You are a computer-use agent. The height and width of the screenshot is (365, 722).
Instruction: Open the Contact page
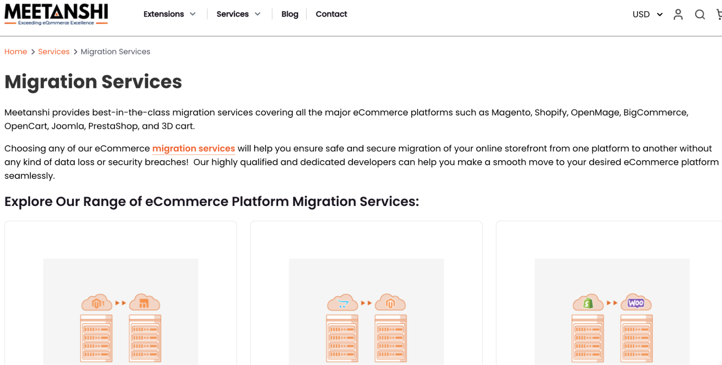tap(331, 14)
